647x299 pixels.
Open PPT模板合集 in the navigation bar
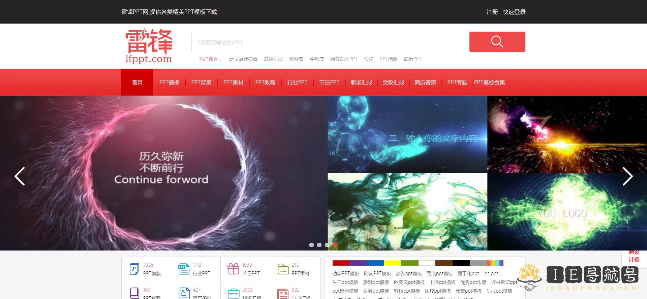(x=489, y=82)
